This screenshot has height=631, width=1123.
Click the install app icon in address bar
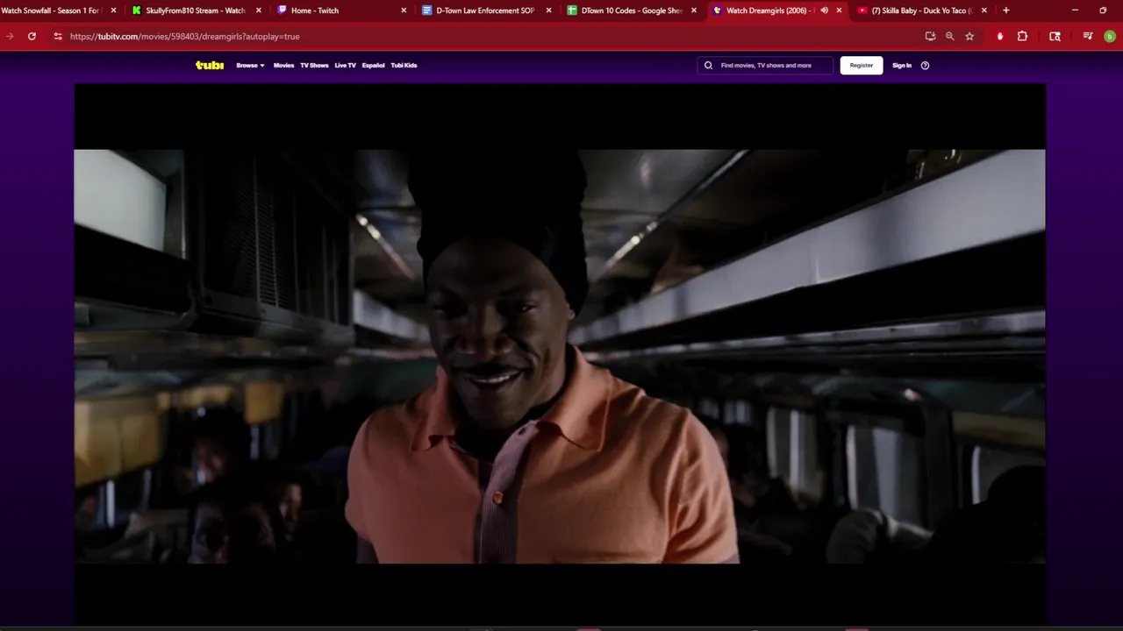(930, 36)
